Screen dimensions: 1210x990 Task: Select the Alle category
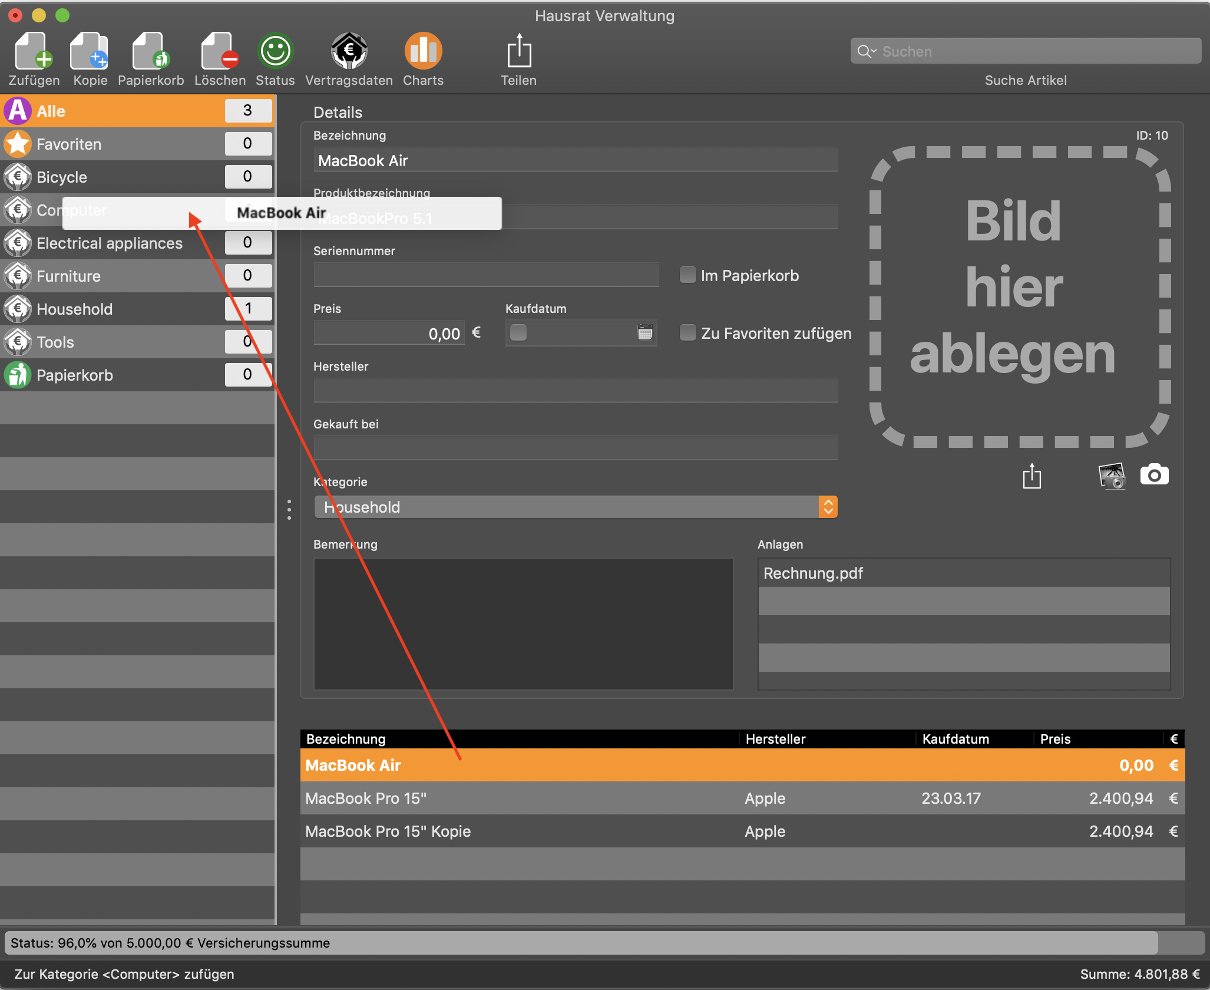tap(137, 111)
